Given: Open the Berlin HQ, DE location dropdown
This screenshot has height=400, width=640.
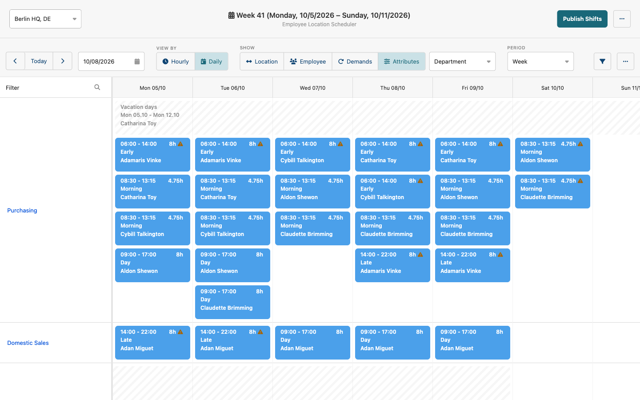Looking at the screenshot, I should pyautogui.click(x=45, y=19).
